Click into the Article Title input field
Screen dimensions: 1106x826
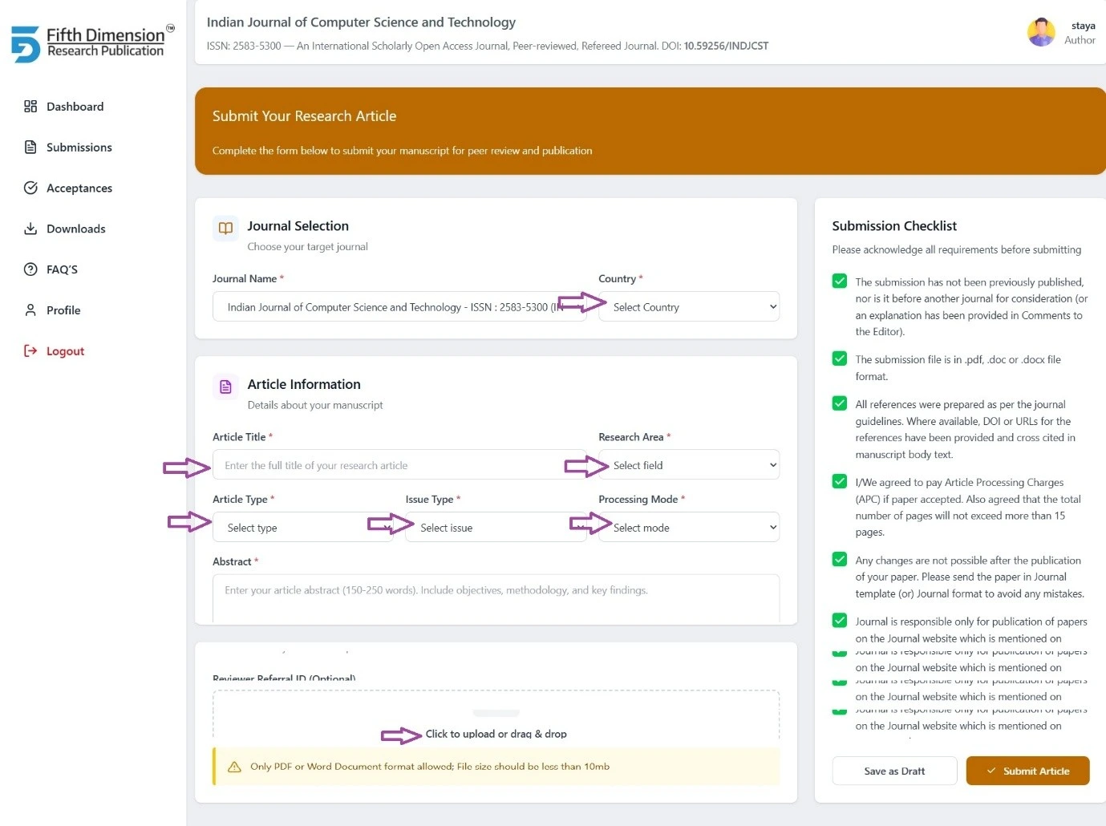point(399,464)
